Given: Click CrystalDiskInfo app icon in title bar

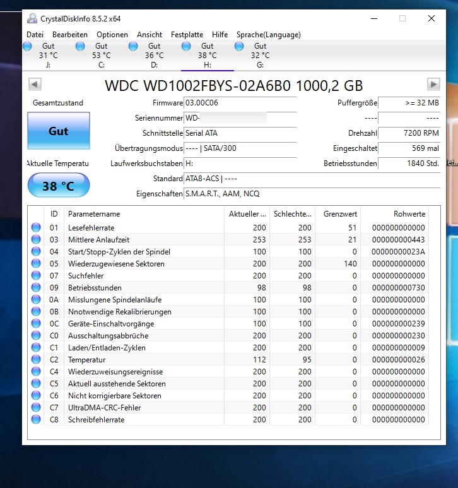Looking at the screenshot, I should coord(32,19).
